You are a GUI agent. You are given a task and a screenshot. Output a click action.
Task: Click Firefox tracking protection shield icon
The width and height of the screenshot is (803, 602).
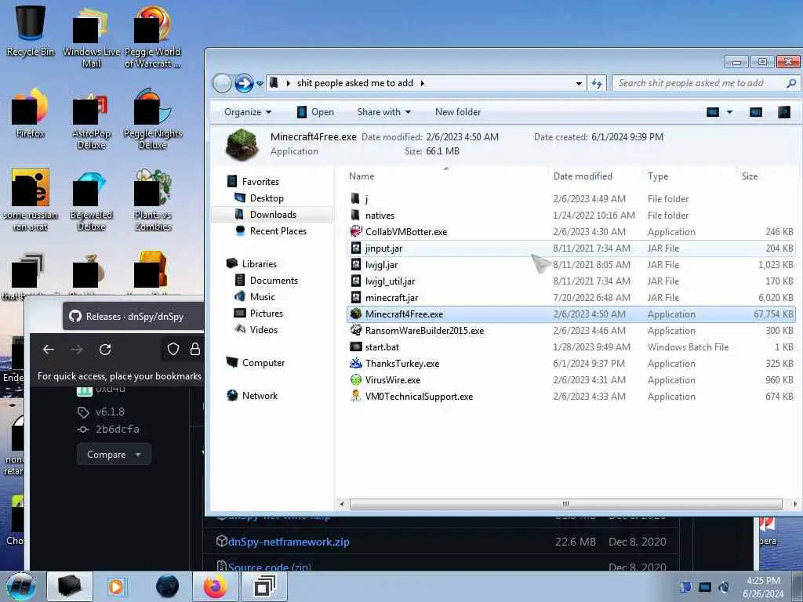[x=173, y=349]
